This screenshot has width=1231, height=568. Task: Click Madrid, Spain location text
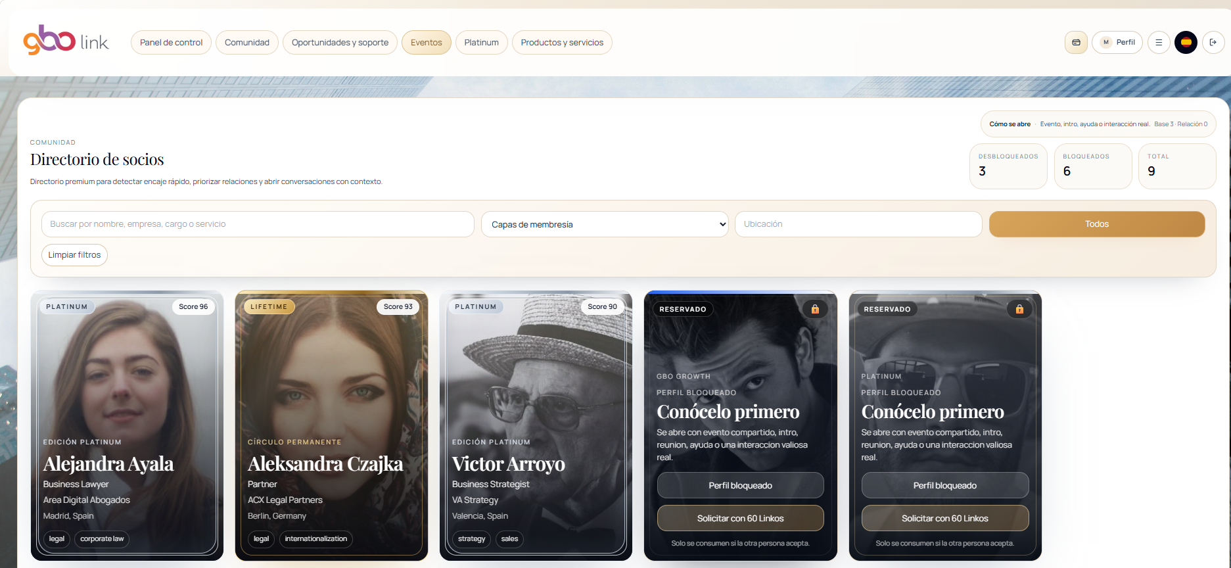click(x=68, y=516)
